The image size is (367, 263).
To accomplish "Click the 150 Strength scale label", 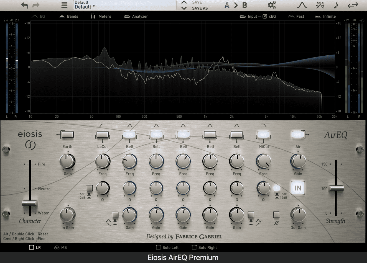I will (324, 164).
